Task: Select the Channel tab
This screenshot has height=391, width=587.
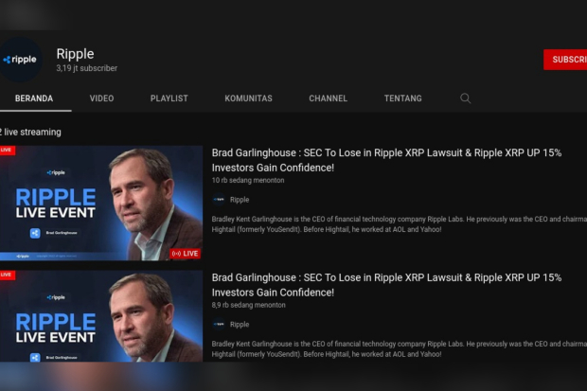Action: point(329,98)
